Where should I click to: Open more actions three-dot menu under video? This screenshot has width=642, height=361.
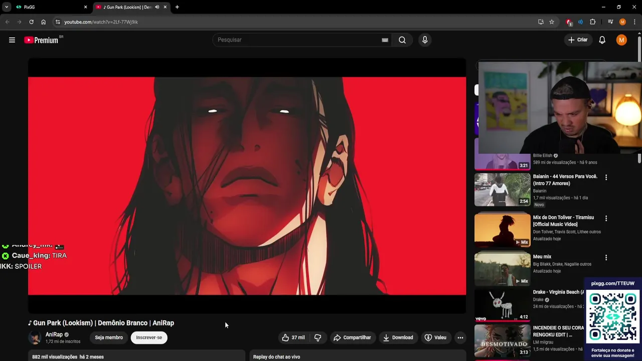click(460, 337)
